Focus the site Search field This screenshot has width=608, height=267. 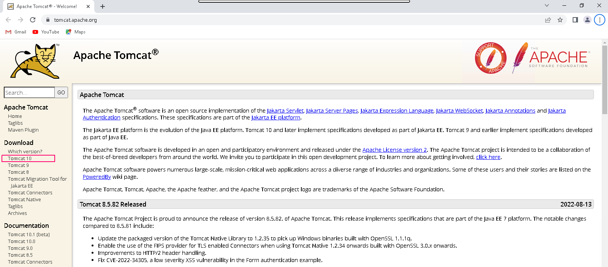[29, 92]
